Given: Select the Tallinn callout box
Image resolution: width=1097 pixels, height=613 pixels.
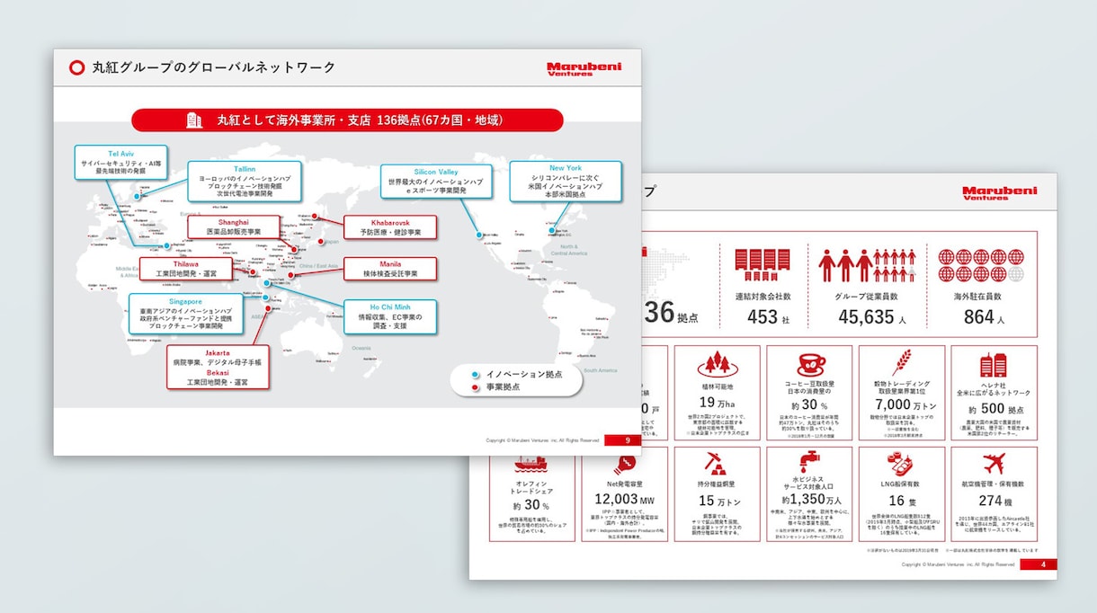Looking at the screenshot, I should tap(245, 182).
